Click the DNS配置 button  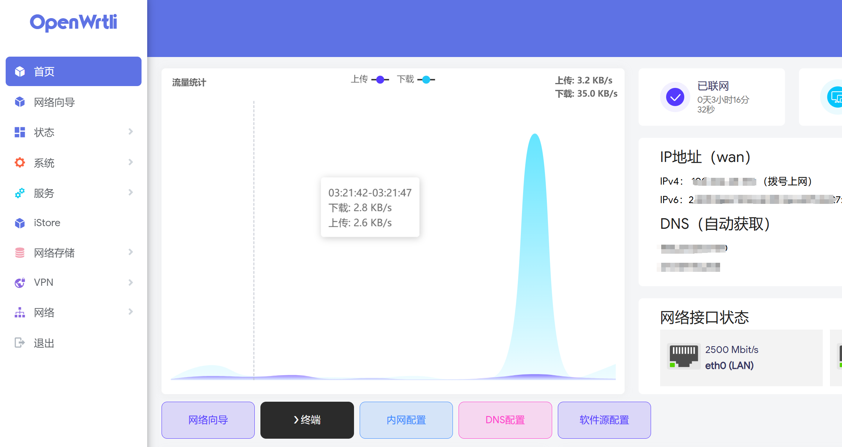[x=505, y=420]
